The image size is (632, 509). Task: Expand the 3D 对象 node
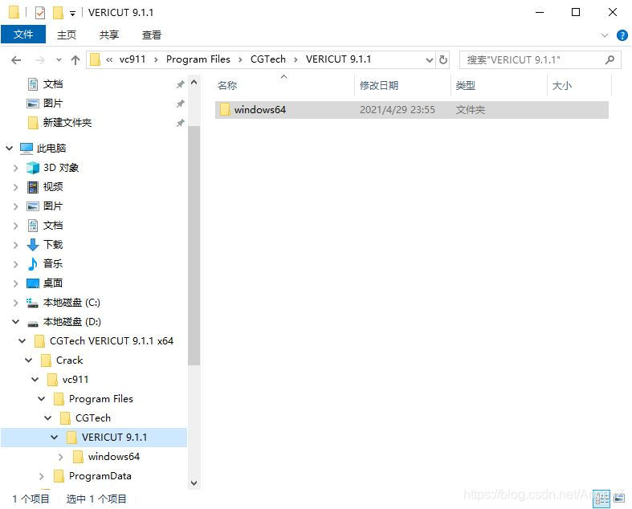tap(16, 168)
